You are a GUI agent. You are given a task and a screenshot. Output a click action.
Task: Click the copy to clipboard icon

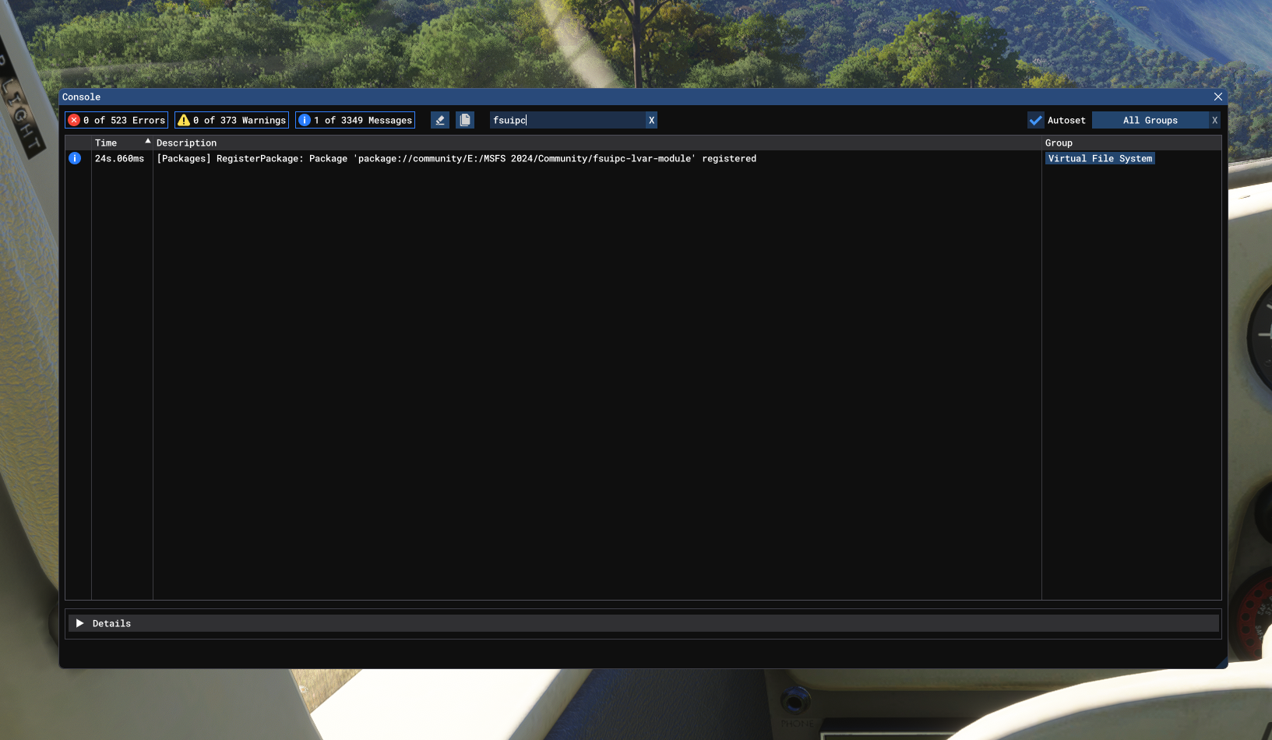[x=465, y=120]
